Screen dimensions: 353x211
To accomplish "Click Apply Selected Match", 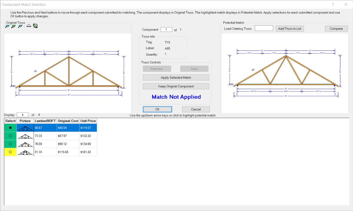I will (x=176, y=77).
